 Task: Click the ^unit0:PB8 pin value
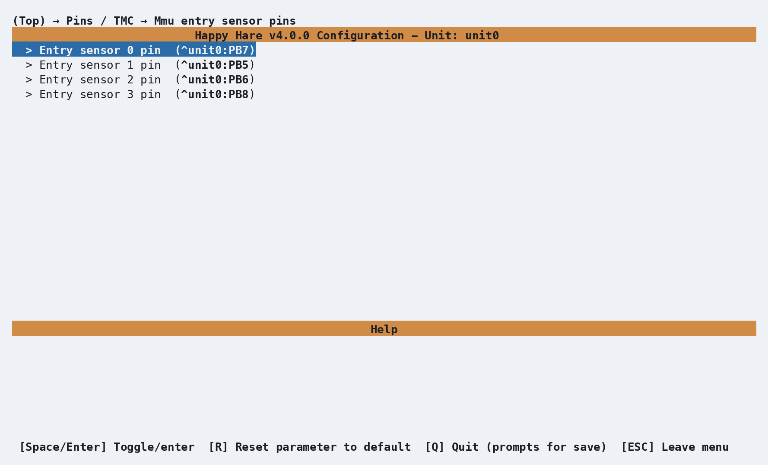coord(215,94)
